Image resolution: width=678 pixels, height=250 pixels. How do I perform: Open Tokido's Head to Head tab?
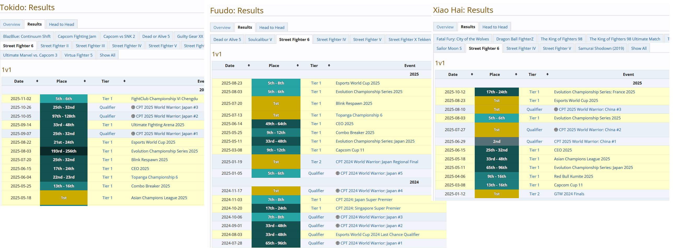coord(61,25)
